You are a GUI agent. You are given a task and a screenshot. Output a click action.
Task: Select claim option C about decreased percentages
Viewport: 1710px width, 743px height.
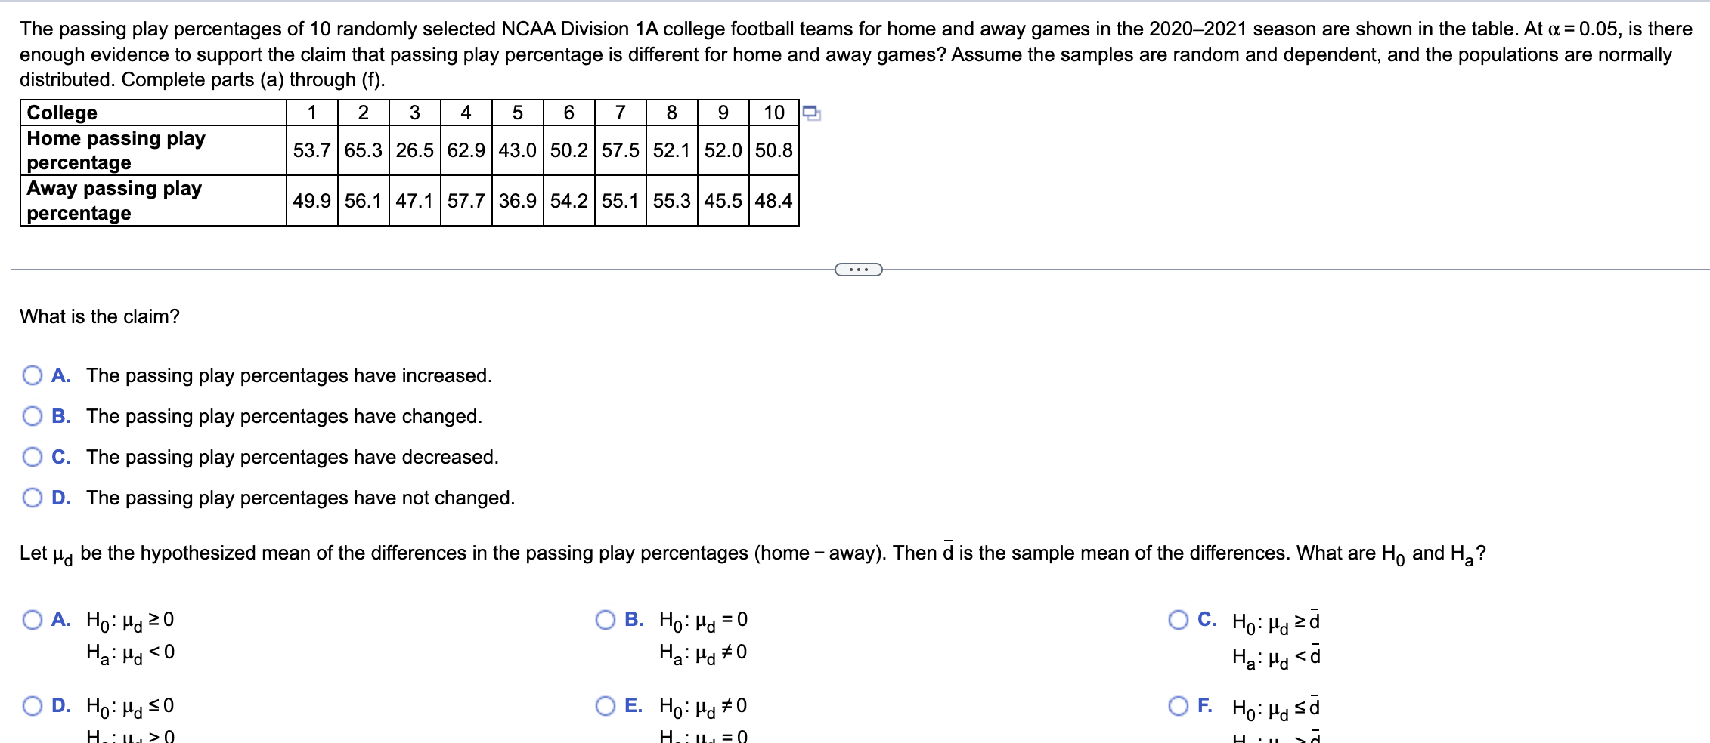click(x=32, y=456)
